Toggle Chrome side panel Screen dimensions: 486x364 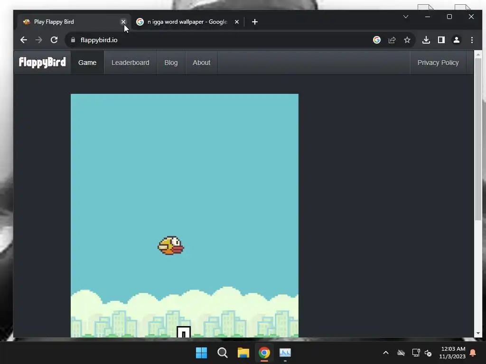441,40
